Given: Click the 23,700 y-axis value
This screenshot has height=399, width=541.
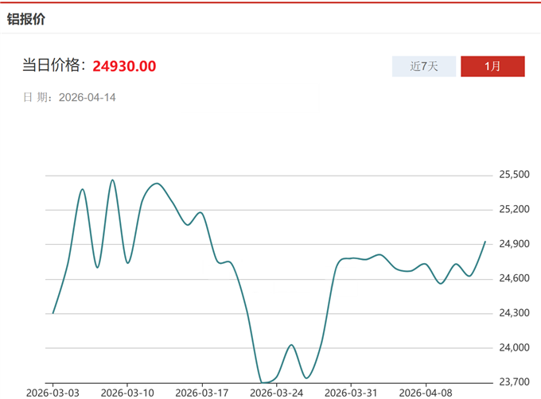Looking at the screenshot, I should tap(514, 382).
